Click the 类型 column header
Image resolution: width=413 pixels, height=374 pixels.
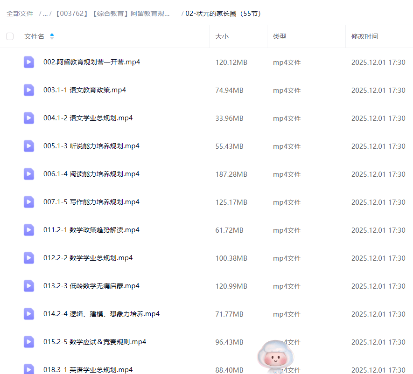[x=280, y=36]
